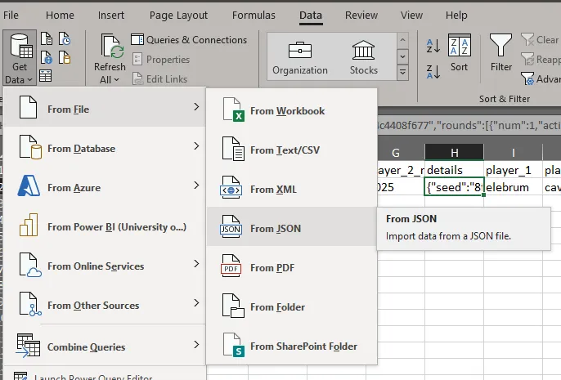The width and height of the screenshot is (561, 380).
Task: Click cell showing '025'
Action: point(401,187)
